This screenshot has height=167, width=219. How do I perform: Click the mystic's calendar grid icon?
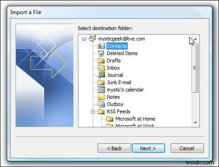click(101, 90)
